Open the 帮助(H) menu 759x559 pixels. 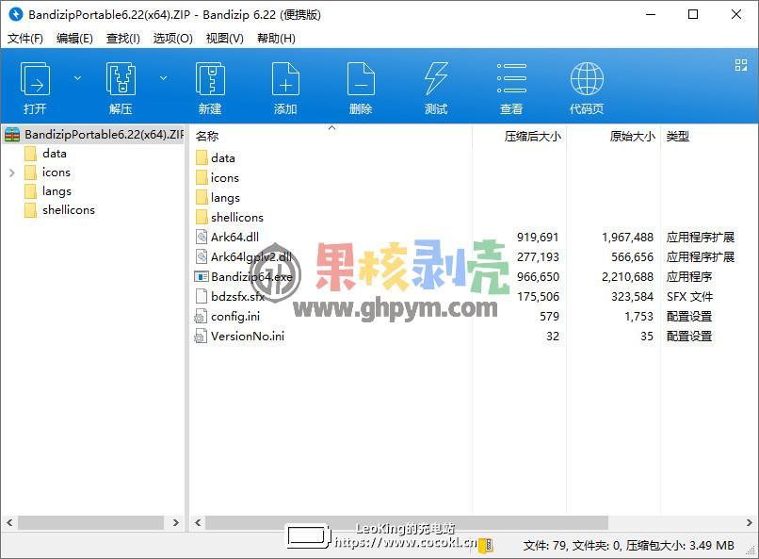(x=276, y=39)
